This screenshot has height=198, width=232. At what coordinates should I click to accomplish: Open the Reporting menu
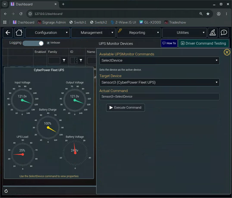click(139, 33)
